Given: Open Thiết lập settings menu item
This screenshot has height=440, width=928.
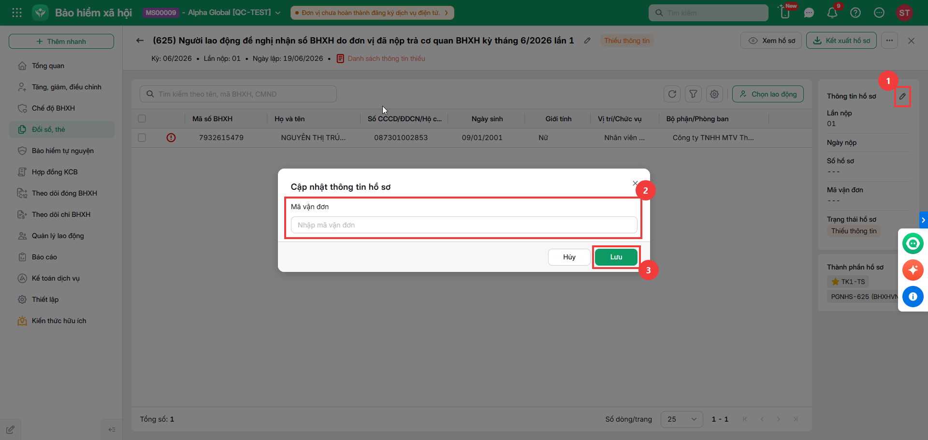Looking at the screenshot, I should [62, 299].
